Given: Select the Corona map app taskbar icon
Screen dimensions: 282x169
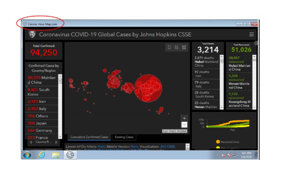Looking at the screenshot, I should 70,155.
